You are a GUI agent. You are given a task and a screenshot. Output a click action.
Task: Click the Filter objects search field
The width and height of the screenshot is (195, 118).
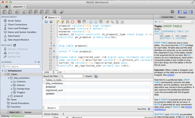click(x=21, y=67)
